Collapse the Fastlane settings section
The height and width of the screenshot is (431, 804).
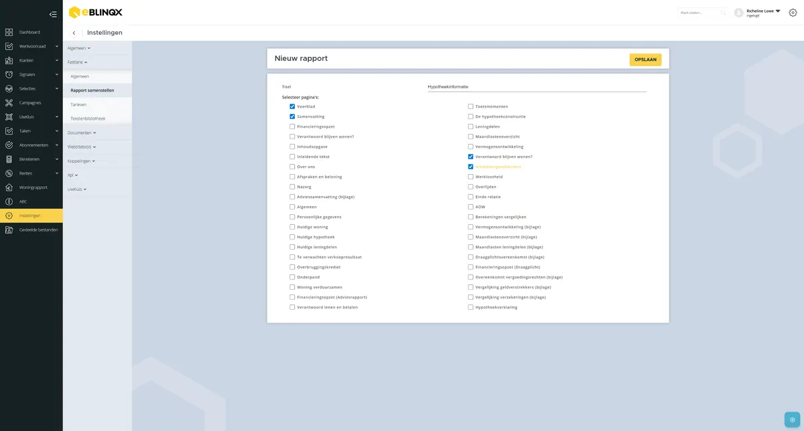(78, 62)
